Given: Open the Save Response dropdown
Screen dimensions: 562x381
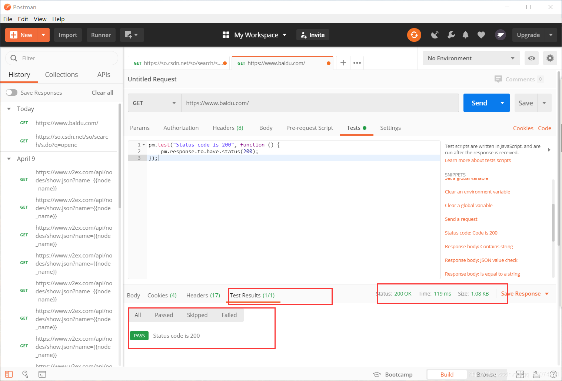Looking at the screenshot, I should pyautogui.click(x=525, y=294).
